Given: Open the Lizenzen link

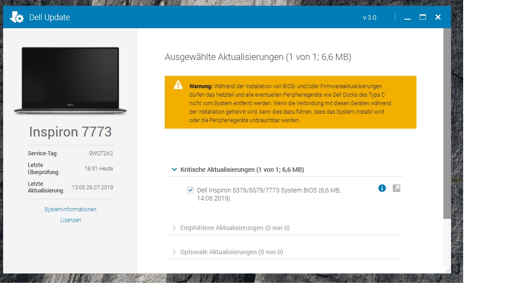Looking at the screenshot, I should click(x=70, y=220).
